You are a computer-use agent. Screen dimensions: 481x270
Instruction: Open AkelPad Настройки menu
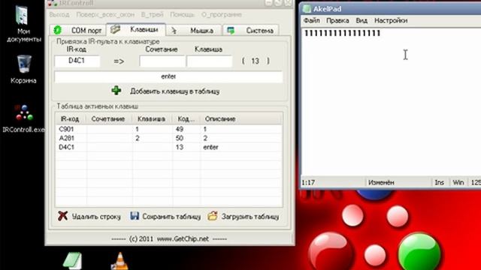pos(391,20)
